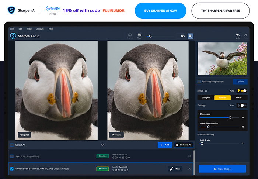258x179 pixels.
Task: Turn off the Mode Auto toggle
Action: click(242, 91)
